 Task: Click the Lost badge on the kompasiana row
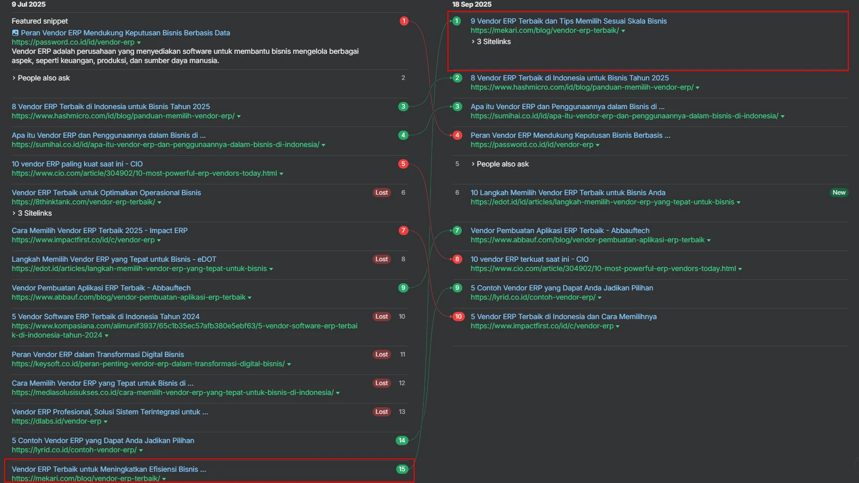(382, 317)
